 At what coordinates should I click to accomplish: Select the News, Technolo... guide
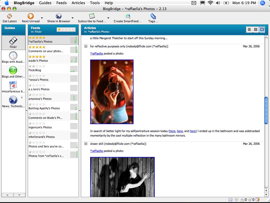[13, 102]
